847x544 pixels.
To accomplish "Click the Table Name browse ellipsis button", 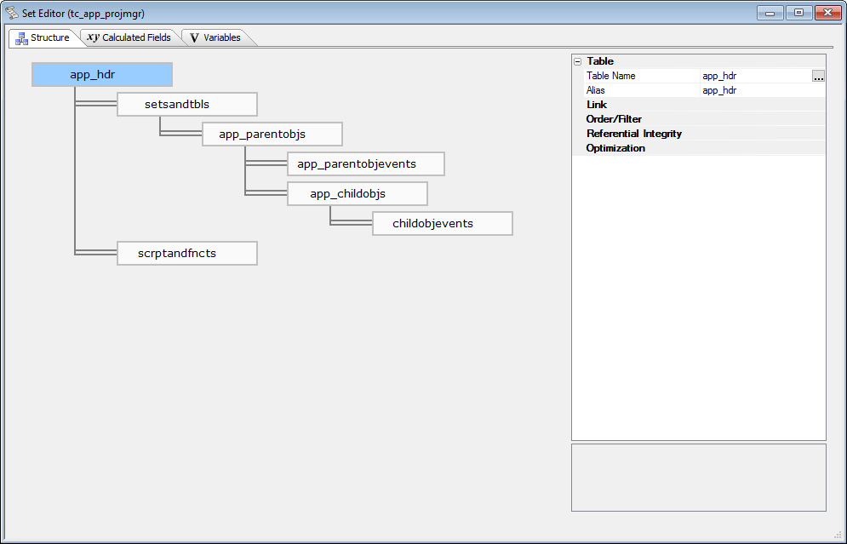I will (818, 77).
